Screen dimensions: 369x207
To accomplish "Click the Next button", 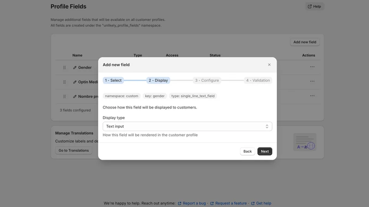I will (x=265, y=151).
